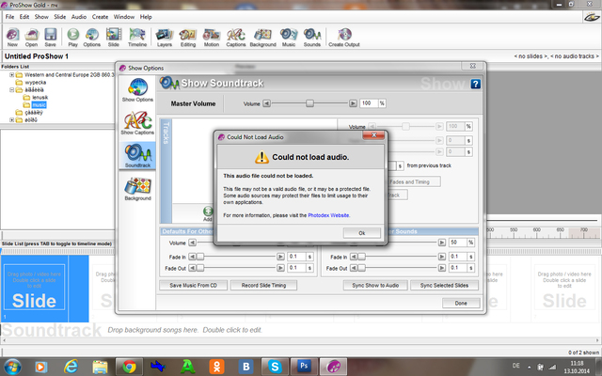Expand the last folder in Folders List
602x376 pixels.
coord(12,119)
